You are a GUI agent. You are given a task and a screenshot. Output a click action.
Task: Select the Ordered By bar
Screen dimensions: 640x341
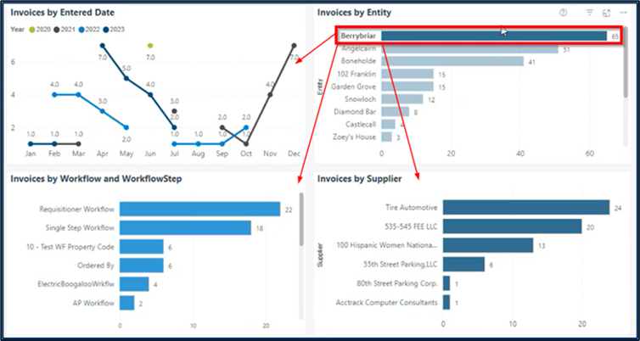142,266
